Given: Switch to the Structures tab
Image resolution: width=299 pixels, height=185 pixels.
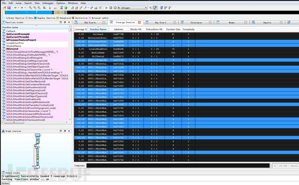Looking at the screenshot, I should coord(196,22).
